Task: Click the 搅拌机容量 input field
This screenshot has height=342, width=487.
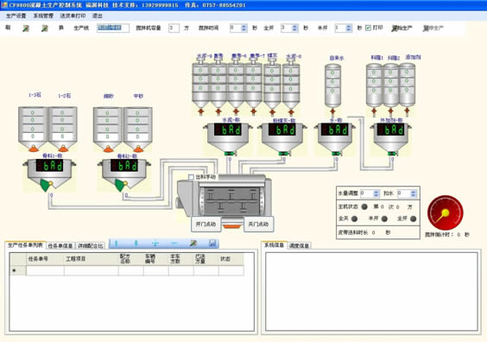Action: click(x=174, y=28)
